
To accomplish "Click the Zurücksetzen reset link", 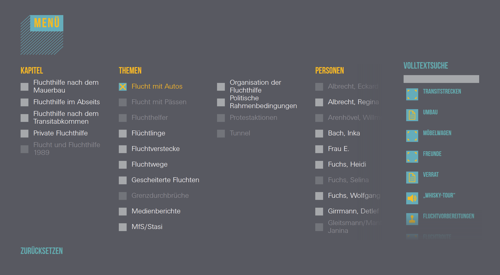I will (42, 251).
